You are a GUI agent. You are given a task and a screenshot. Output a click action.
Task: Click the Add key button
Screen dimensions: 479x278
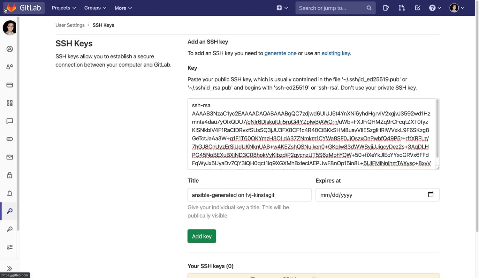click(201, 236)
